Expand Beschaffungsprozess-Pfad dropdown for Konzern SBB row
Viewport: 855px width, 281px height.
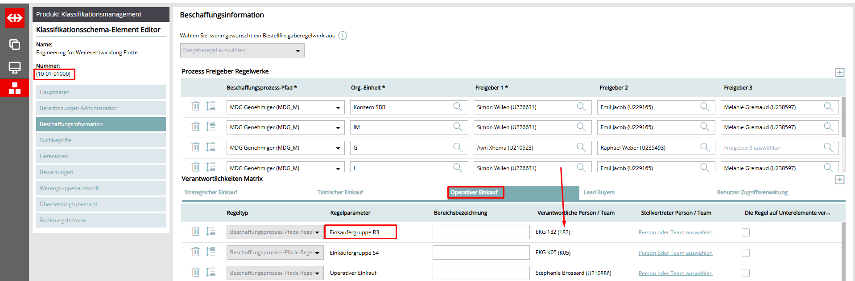pos(338,107)
